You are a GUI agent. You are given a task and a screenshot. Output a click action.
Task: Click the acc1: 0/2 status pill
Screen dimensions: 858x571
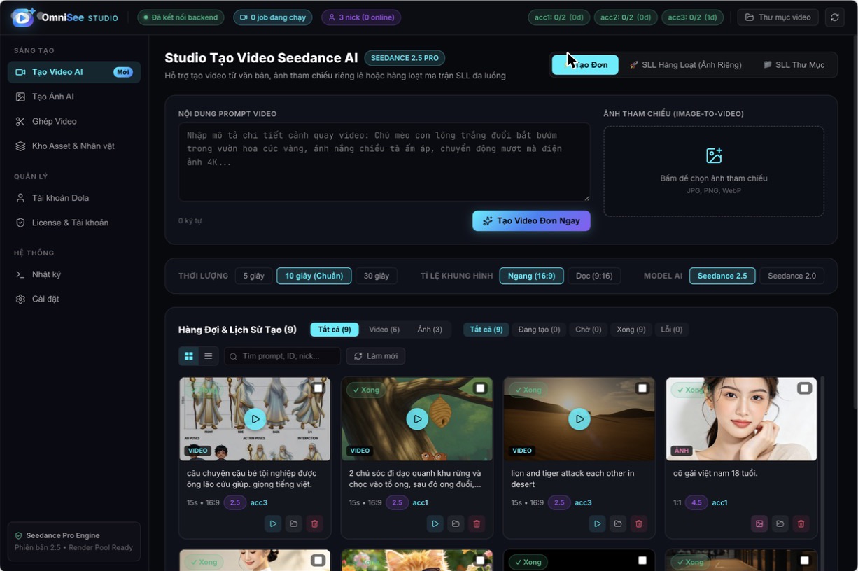tap(558, 17)
